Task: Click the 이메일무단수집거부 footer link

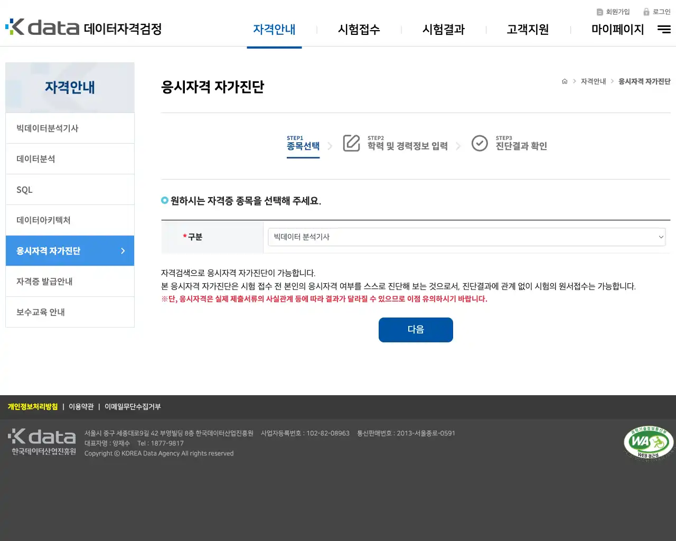Action: (133, 407)
